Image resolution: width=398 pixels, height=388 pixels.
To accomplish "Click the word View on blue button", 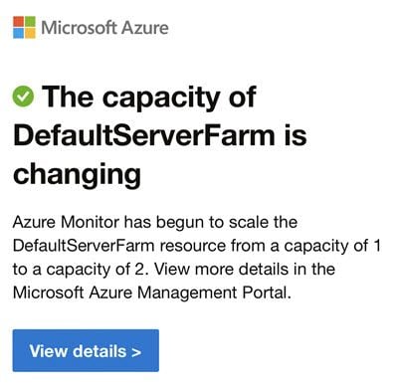I will coord(48,351).
